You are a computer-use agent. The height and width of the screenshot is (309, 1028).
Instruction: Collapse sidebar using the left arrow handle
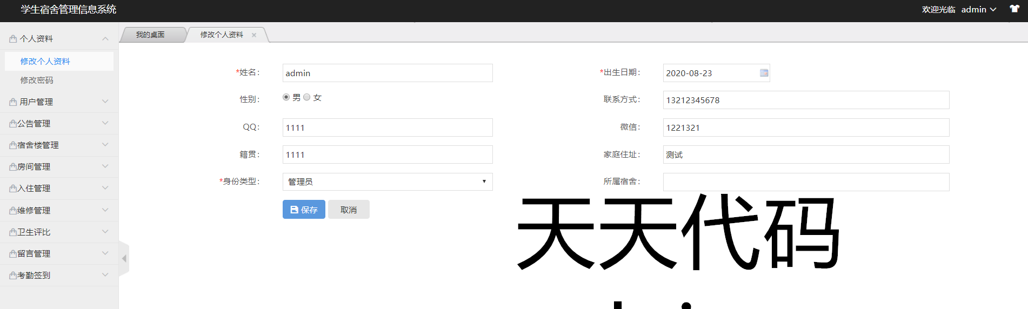coord(124,259)
